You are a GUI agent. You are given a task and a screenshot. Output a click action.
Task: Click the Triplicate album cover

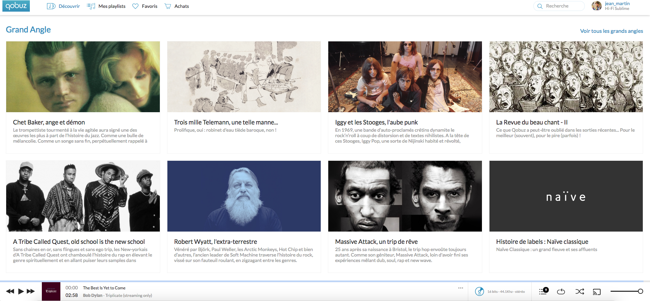[51, 291]
